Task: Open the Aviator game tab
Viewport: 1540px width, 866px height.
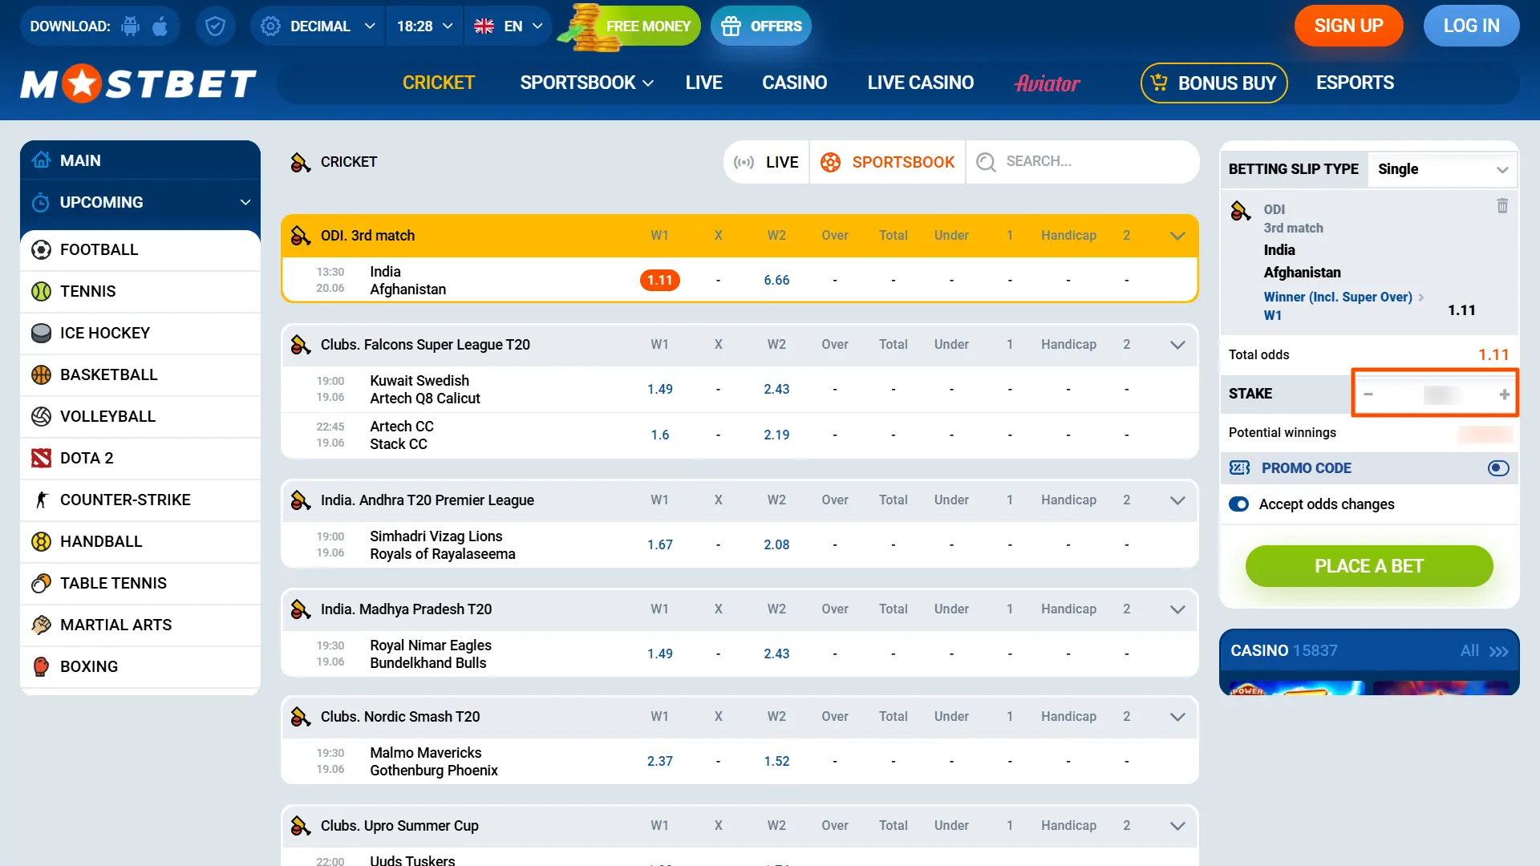Action: [x=1047, y=83]
